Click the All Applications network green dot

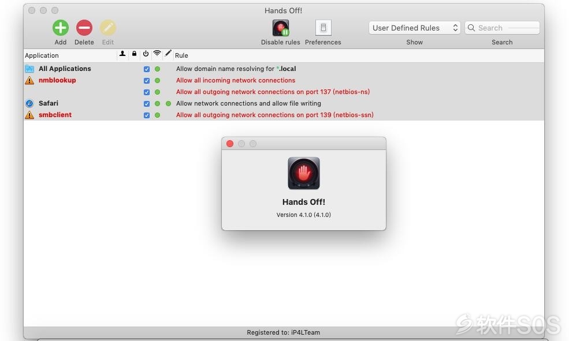(157, 69)
